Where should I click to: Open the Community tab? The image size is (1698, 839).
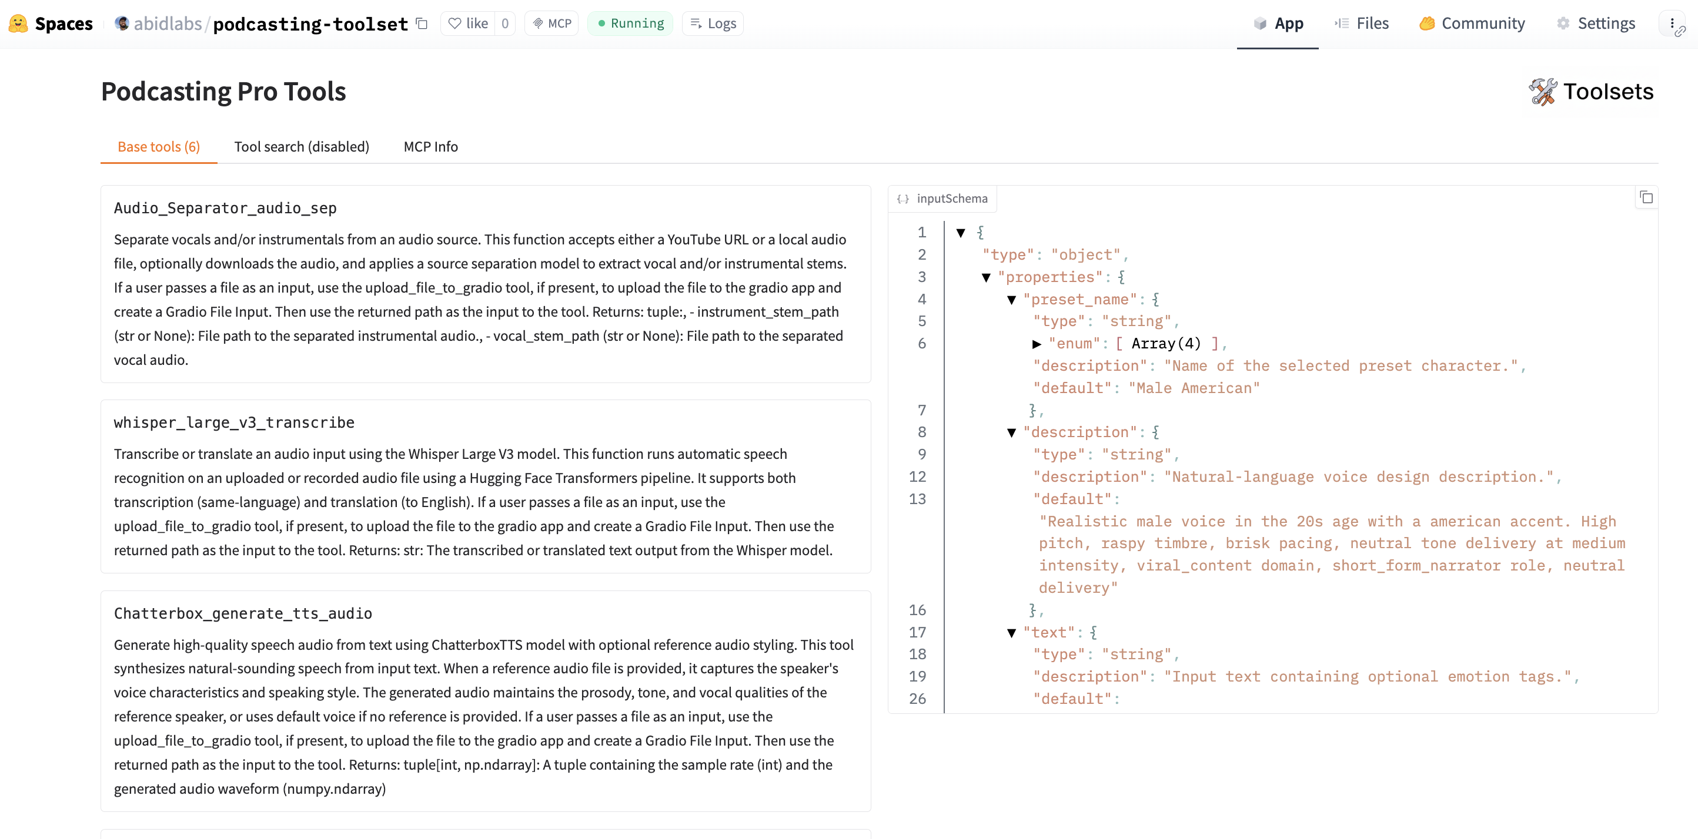click(1471, 24)
